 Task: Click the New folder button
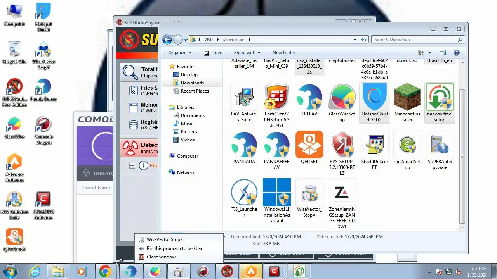pyautogui.click(x=284, y=53)
